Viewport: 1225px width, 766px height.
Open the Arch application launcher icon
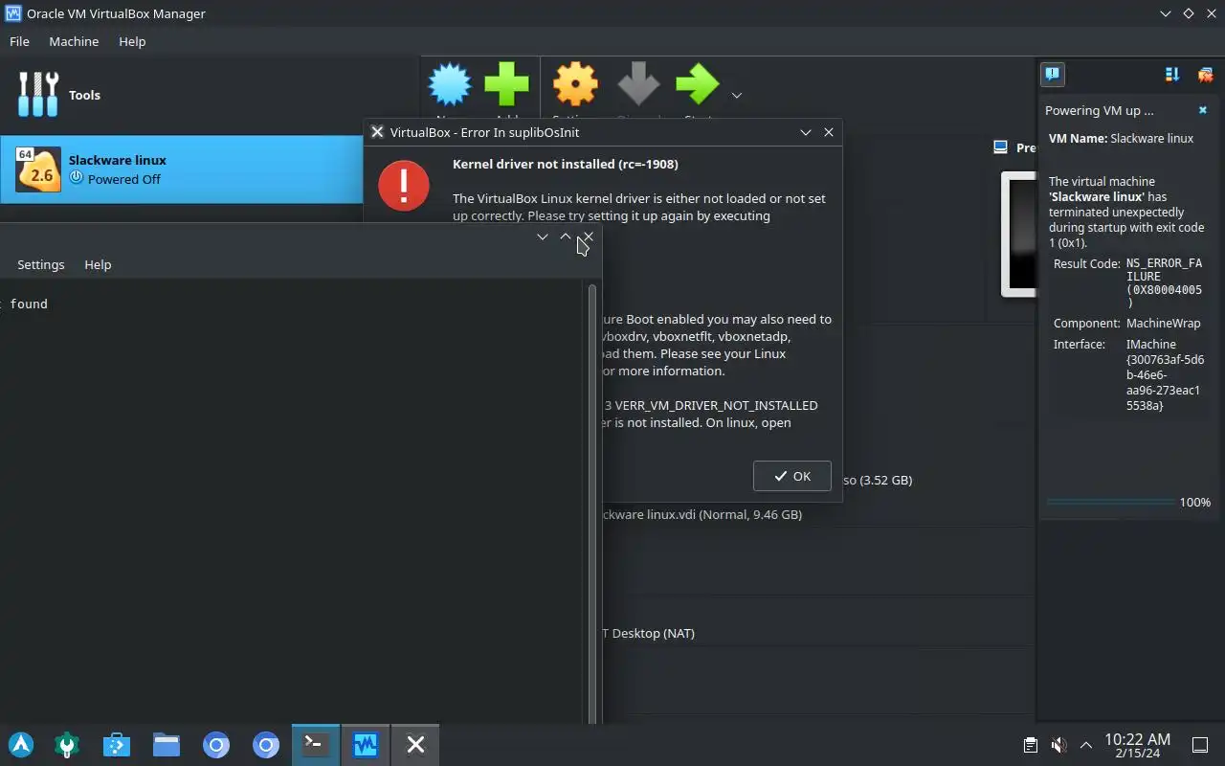21,745
